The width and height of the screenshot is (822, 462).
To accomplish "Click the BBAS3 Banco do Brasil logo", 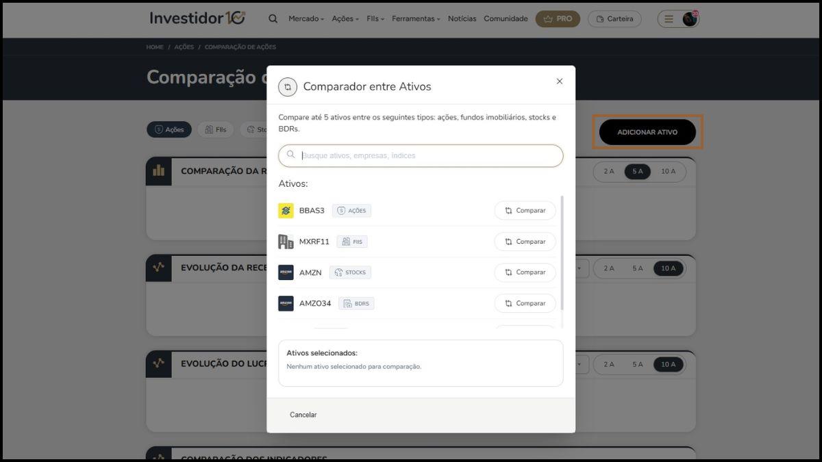I will coord(286,211).
